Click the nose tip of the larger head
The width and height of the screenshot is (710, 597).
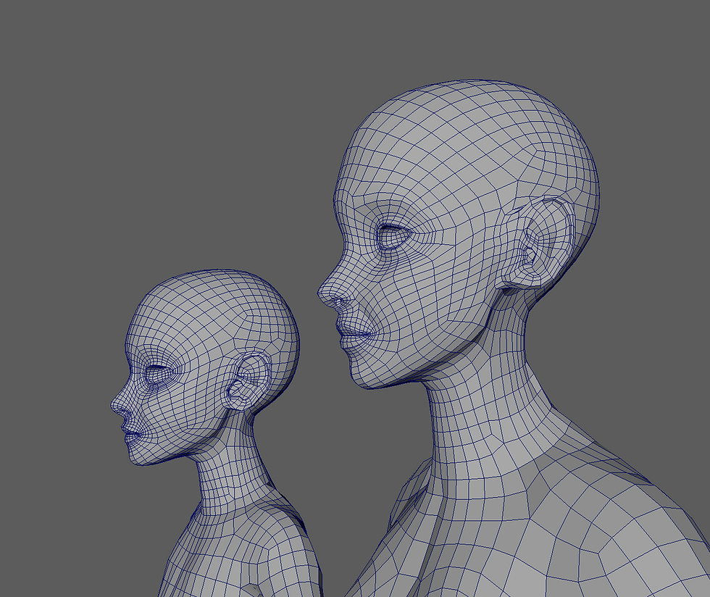[325, 294]
